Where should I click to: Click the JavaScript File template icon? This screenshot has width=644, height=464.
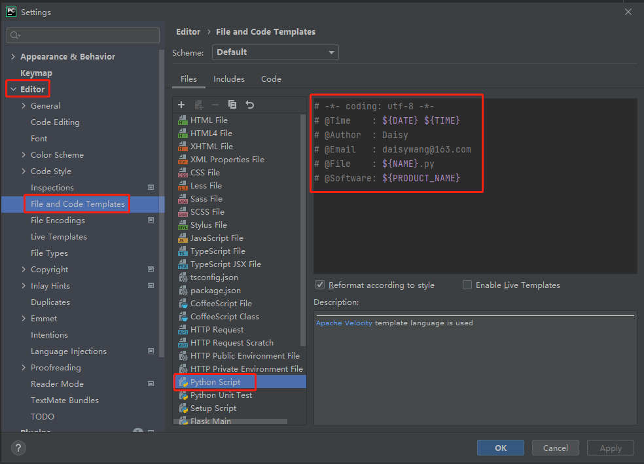183,238
